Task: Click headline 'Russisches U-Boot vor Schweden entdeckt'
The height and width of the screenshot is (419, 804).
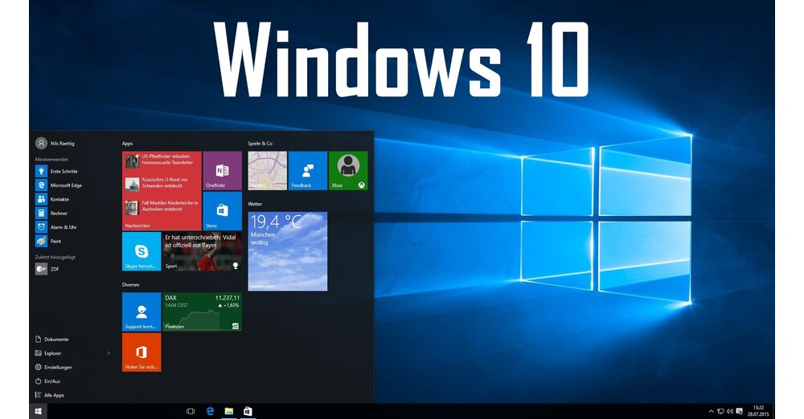Action: [x=165, y=183]
